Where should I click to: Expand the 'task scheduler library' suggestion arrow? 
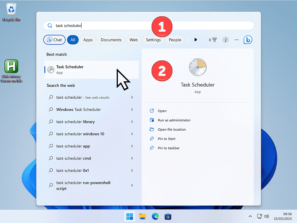tap(132, 122)
